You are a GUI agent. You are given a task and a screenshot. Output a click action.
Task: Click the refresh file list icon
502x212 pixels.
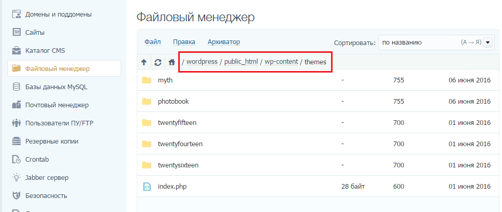158,62
